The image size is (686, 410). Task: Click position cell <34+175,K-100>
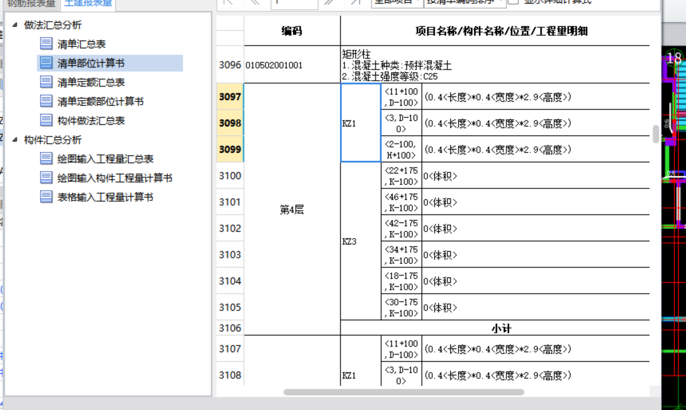coord(401,255)
